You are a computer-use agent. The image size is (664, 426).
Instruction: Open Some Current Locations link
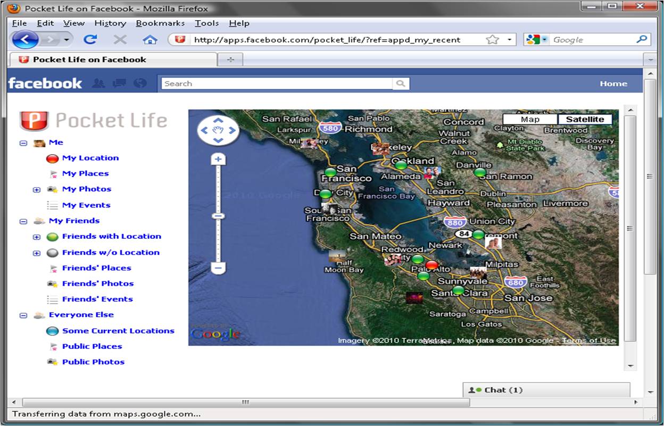point(118,331)
